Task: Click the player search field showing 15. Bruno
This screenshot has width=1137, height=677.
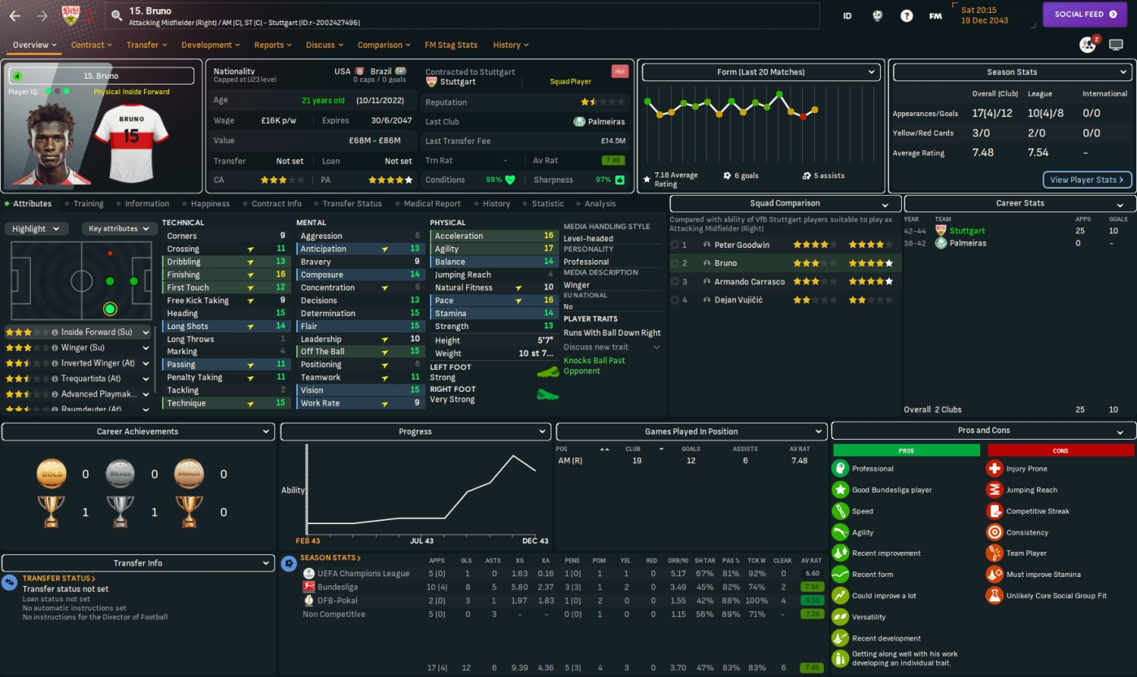Action: (464, 15)
